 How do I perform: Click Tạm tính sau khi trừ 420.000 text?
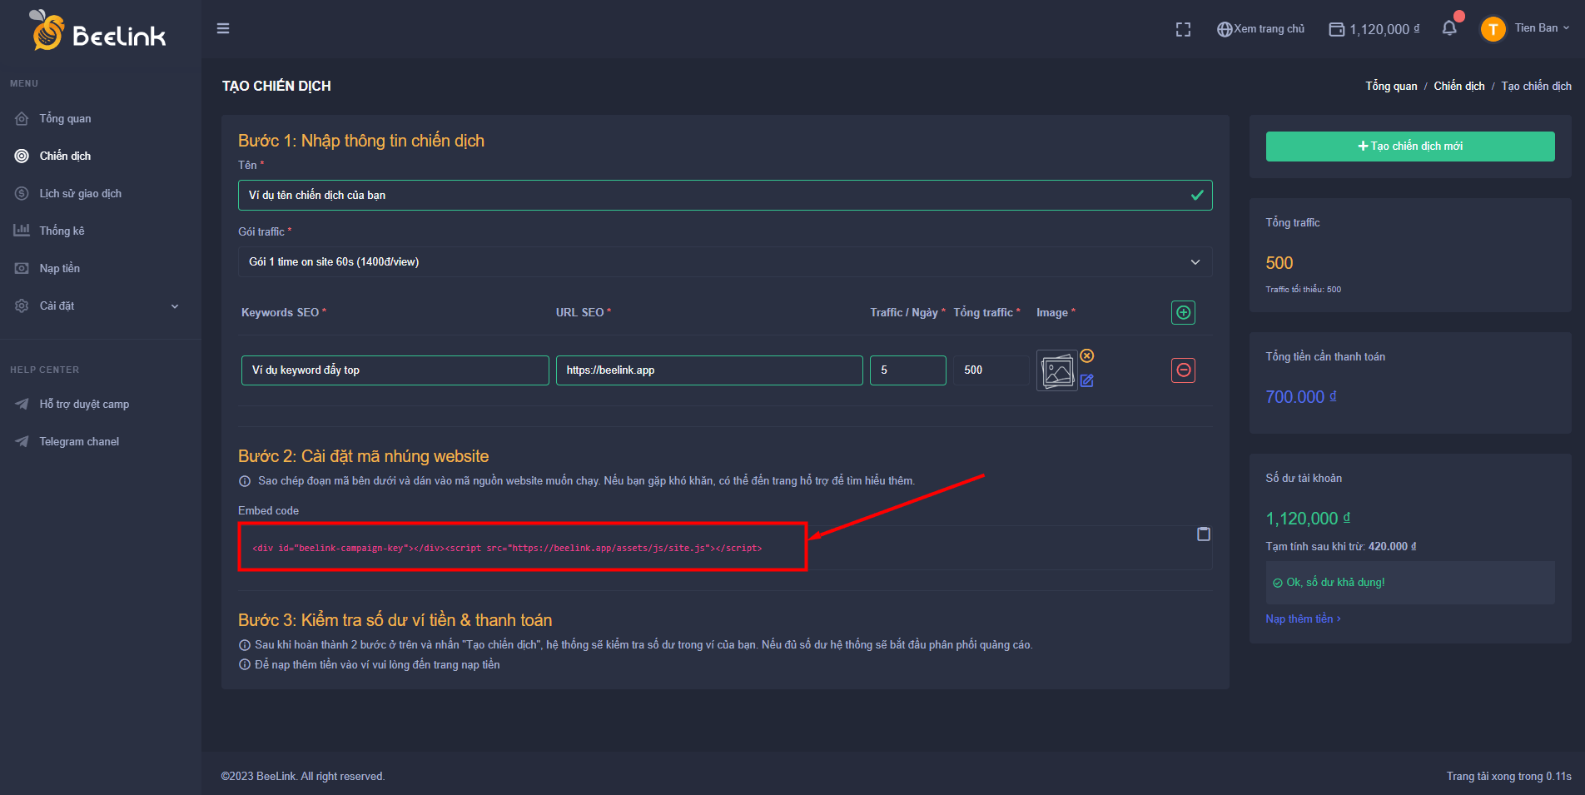[x=1341, y=546]
